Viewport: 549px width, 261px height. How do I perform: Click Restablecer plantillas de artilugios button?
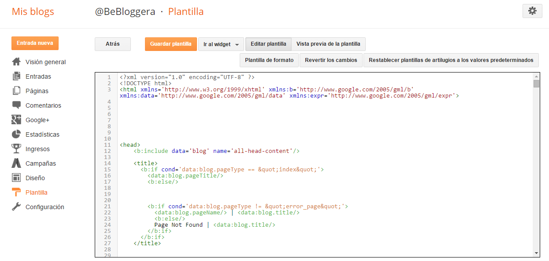451,60
